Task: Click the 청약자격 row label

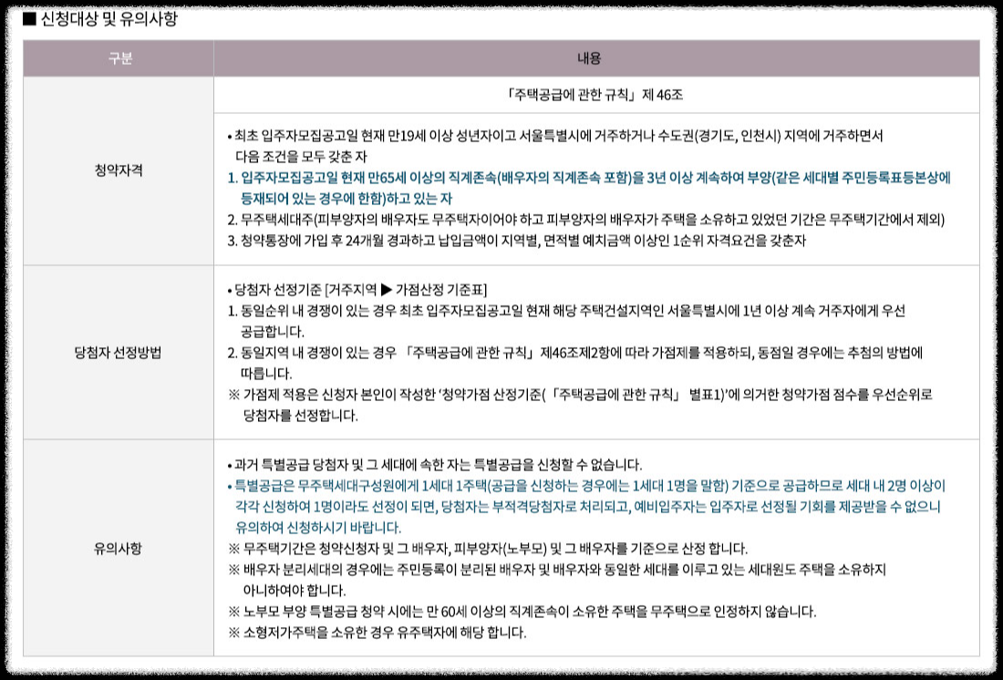Action: click(x=119, y=170)
